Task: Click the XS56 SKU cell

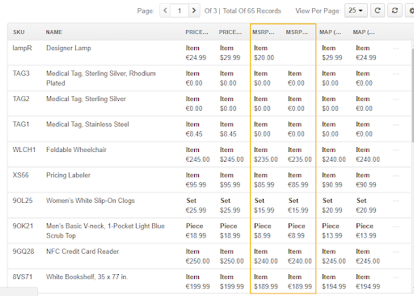Action: point(20,175)
